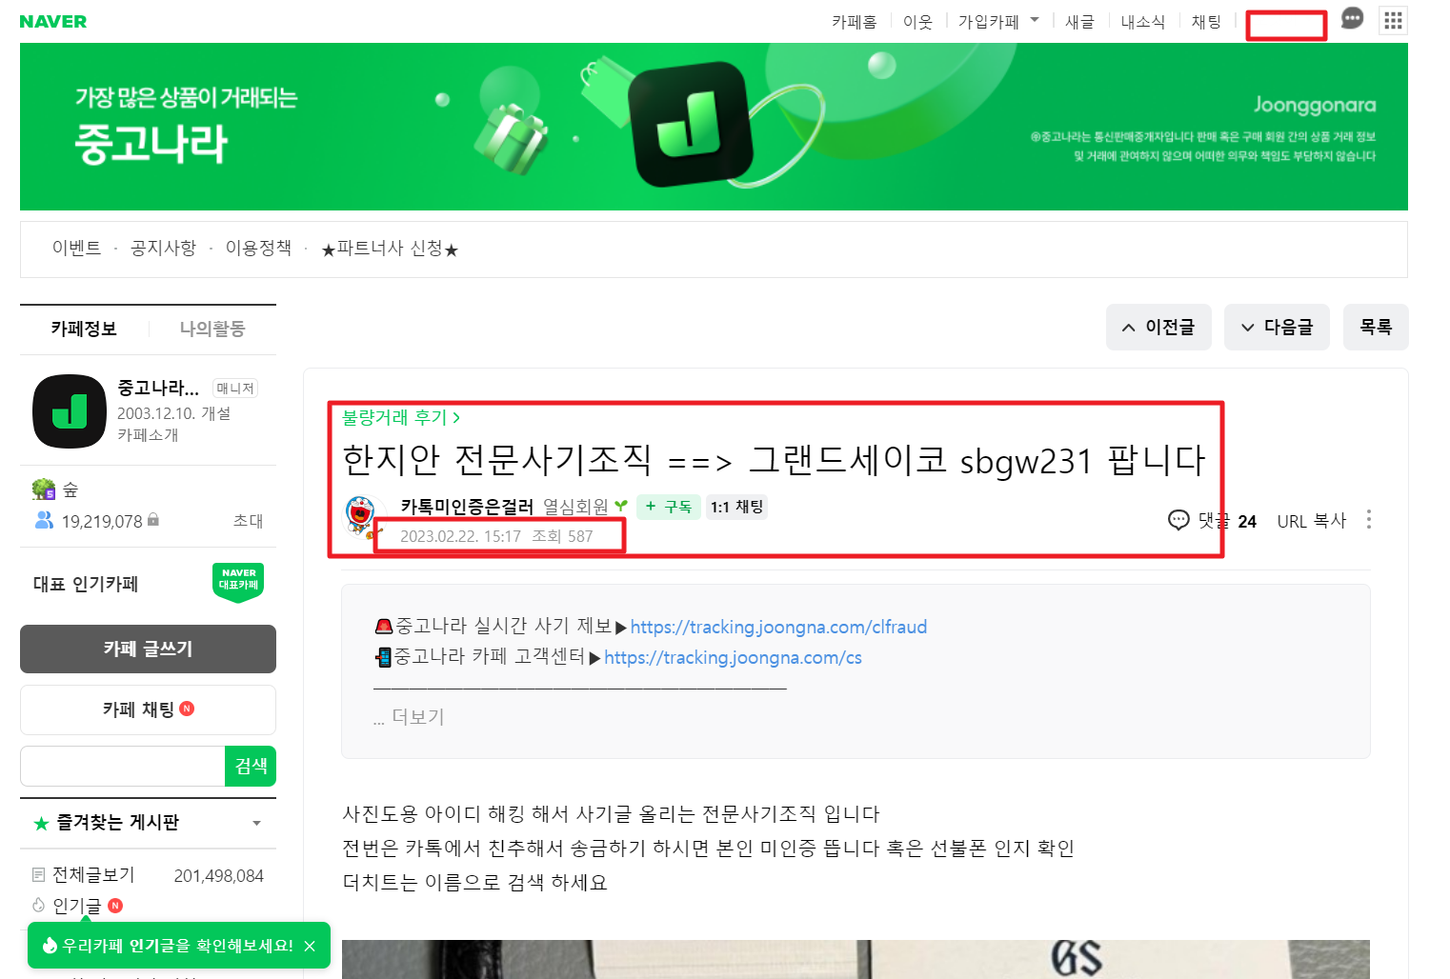1450x979 pixels.
Task: Open tracking.joongna.com/cs link
Action: coord(733,657)
